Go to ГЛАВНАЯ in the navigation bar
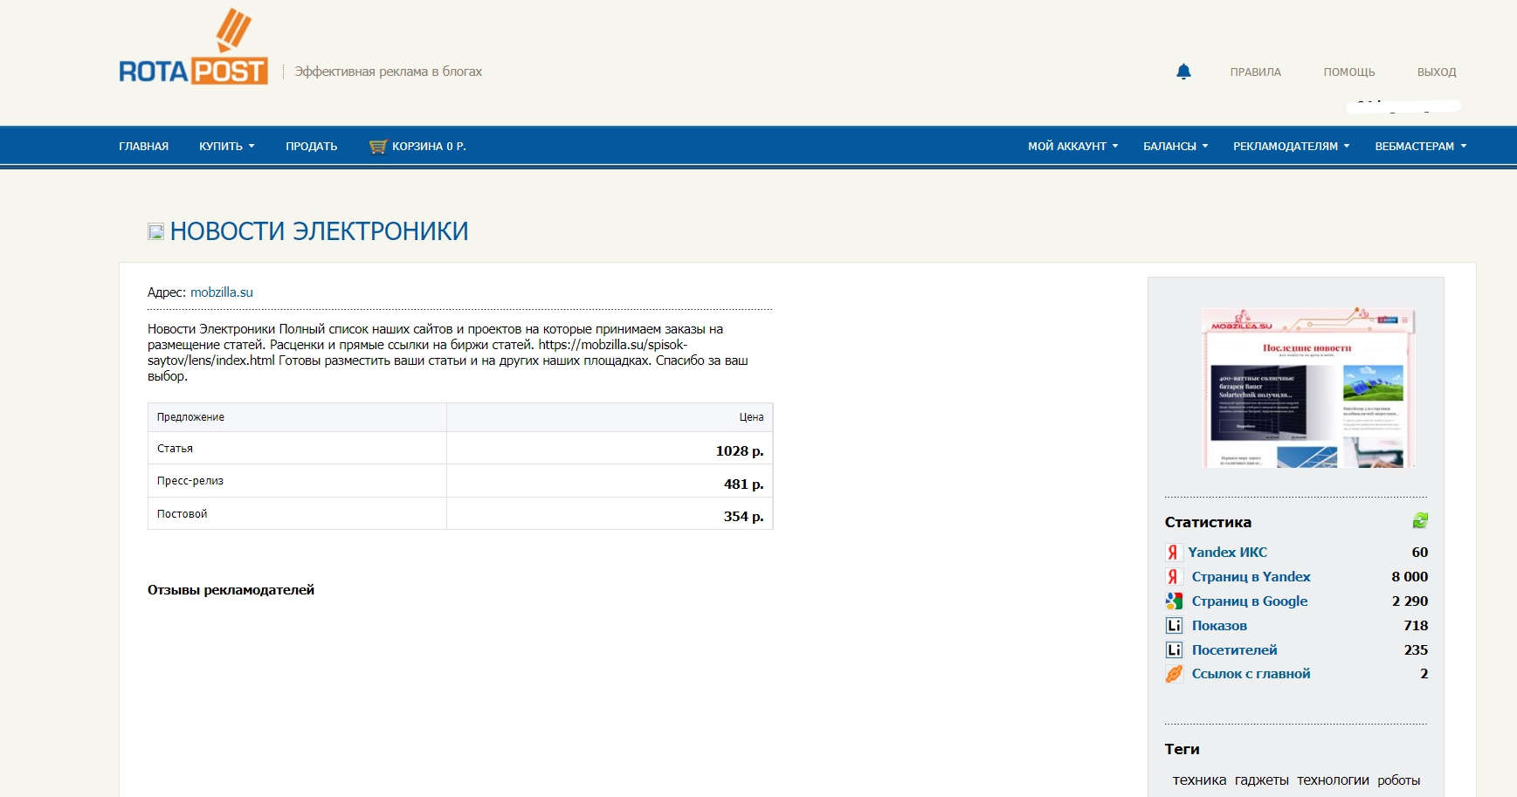The image size is (1517, 797). 144,147
